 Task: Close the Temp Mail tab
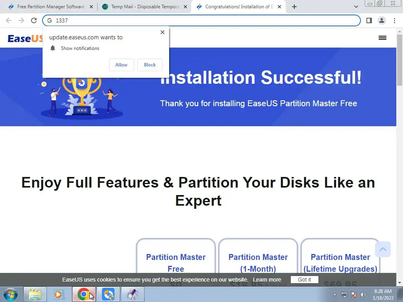[x=185, y=7]
